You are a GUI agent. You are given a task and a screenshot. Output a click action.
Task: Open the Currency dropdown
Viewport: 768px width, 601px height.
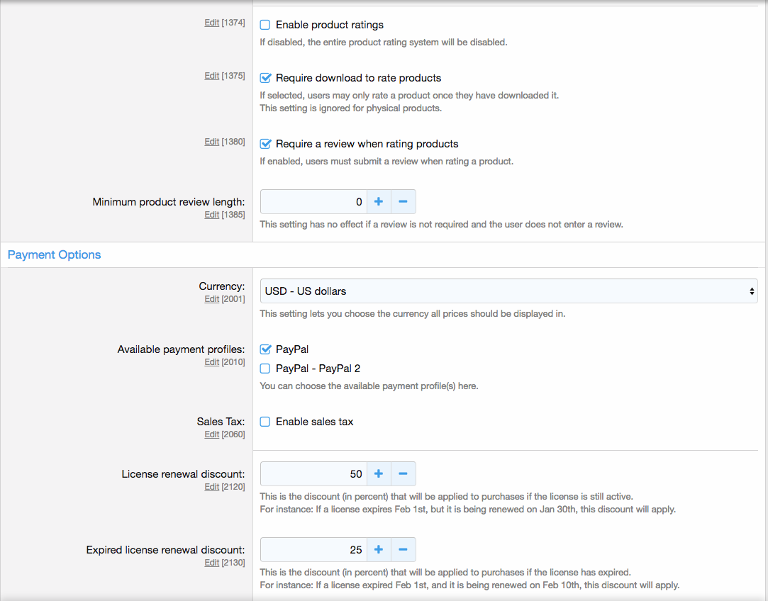coord(508,291)
